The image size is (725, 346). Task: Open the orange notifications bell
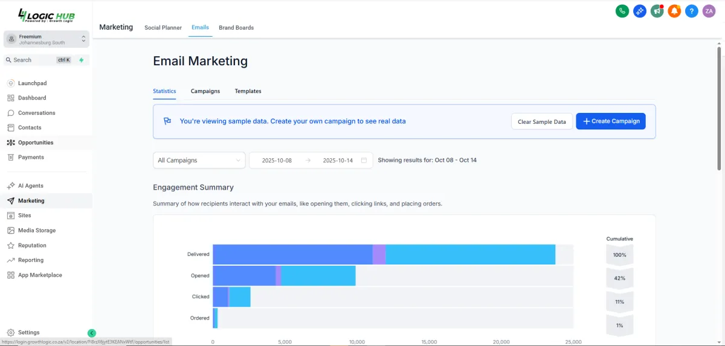pos(674,11)
